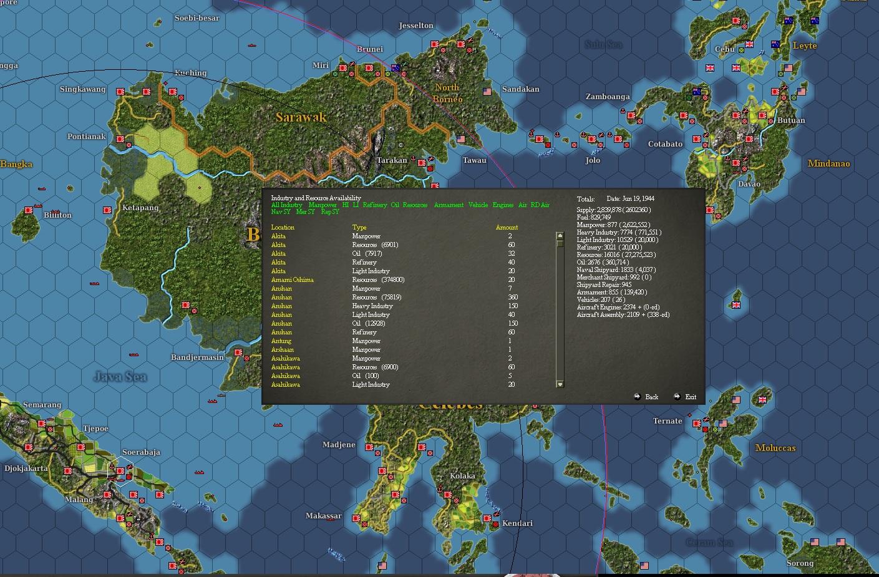
Task: Click the scrollbar thumb of the industry list
Action: click(560, 243)
